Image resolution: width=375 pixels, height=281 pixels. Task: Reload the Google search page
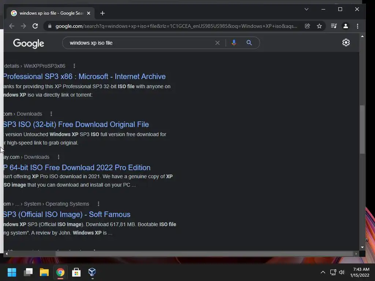tap(35, 26)
